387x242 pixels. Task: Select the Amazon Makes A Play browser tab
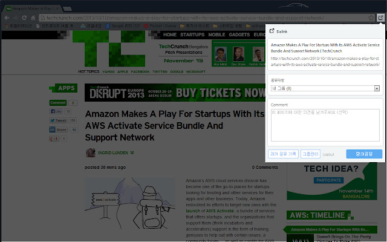[x=32, y=8]
